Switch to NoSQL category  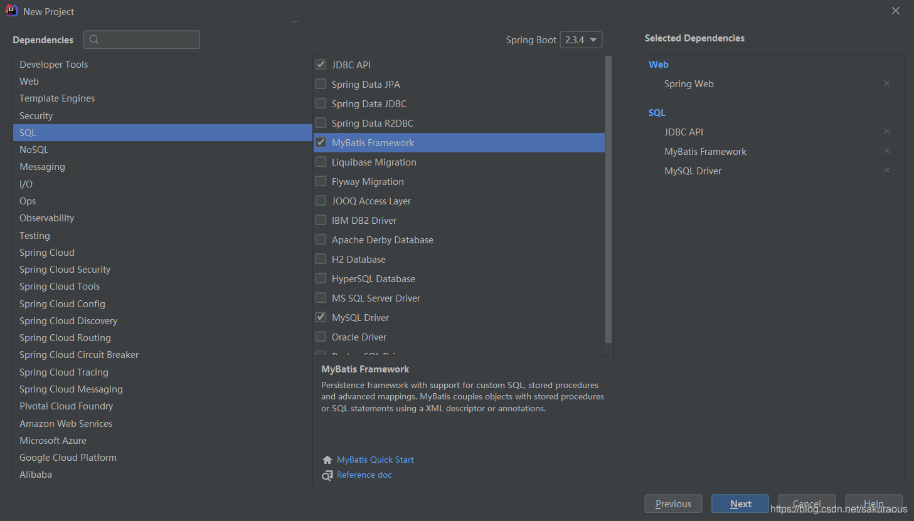162,150
